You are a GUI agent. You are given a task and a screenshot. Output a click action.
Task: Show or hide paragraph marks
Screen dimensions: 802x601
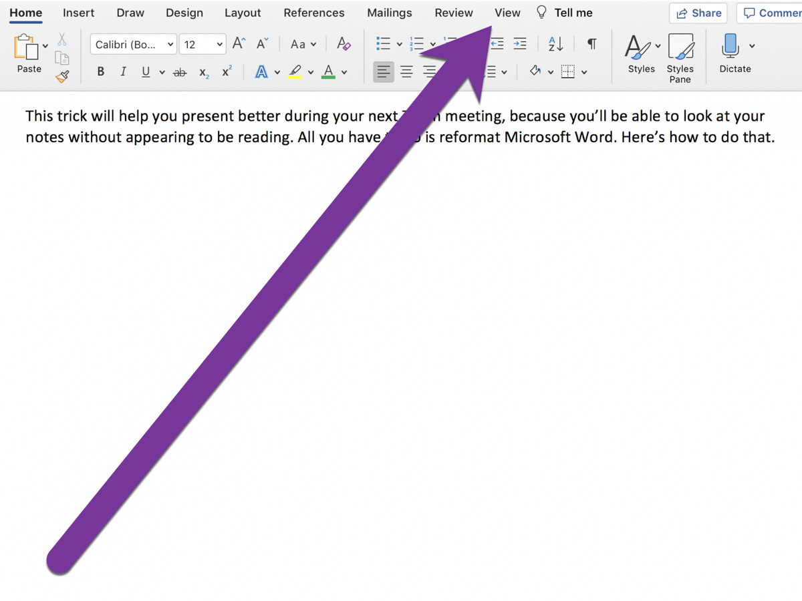point(591,44)
